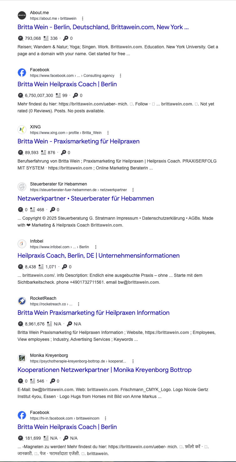
Task: Open the three-dot menu for the XING result
Action: (108, 133)
